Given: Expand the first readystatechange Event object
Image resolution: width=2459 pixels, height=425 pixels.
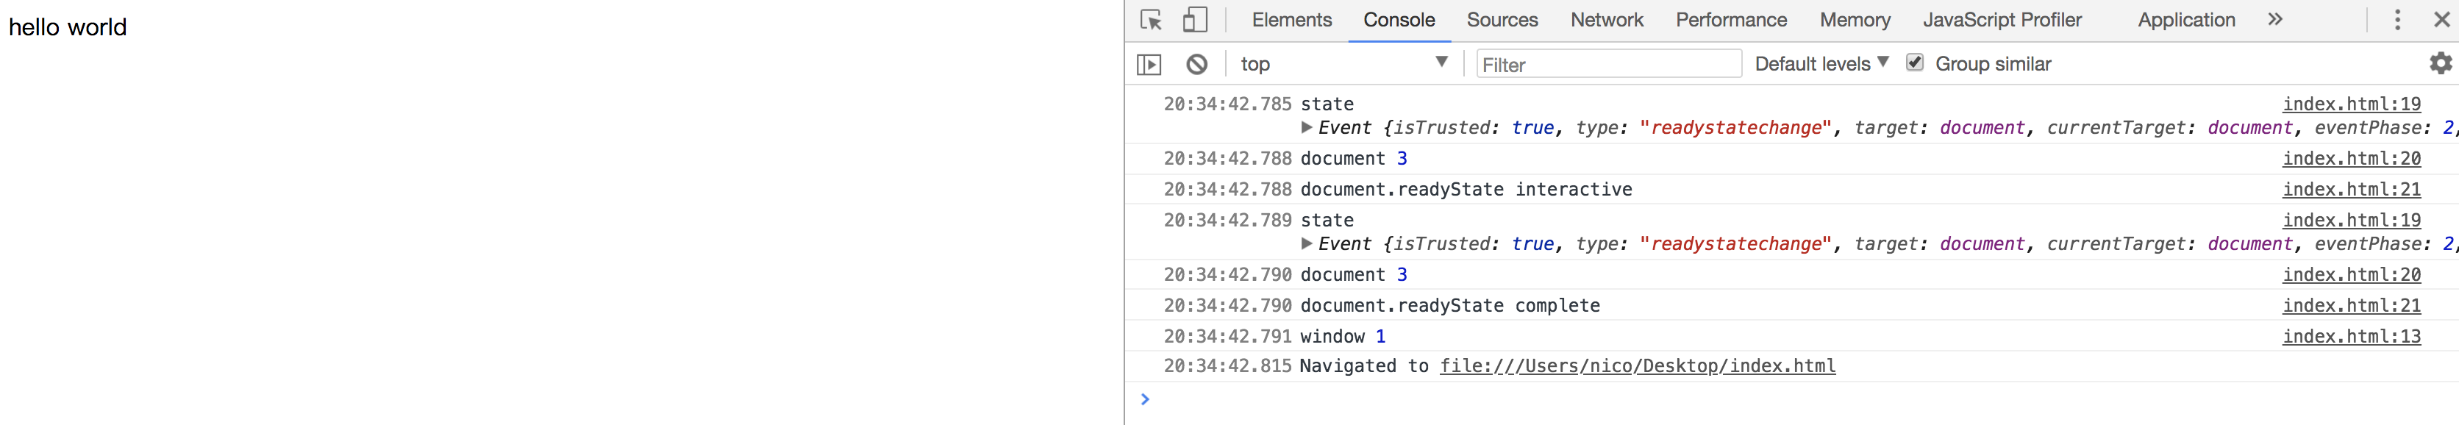Looking at the screenshot, I should [x=1307, y=128].
